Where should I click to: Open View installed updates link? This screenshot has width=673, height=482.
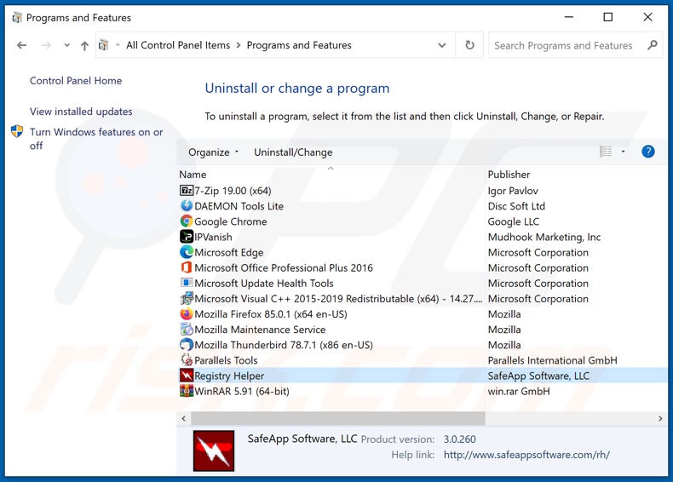(81, 112)
